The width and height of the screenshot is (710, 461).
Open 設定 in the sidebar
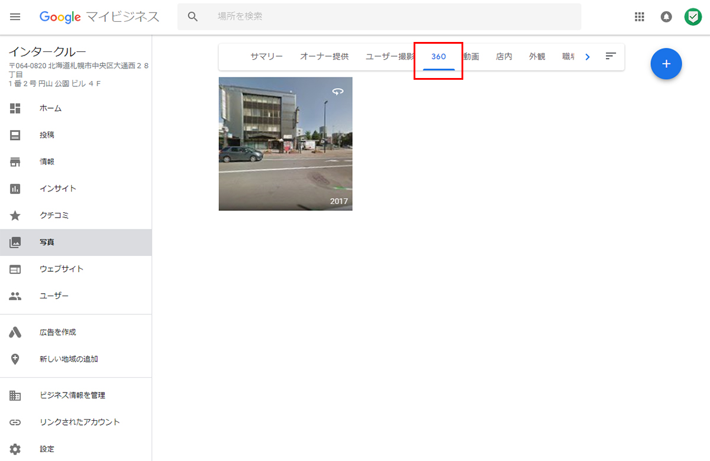coord(76,449)
